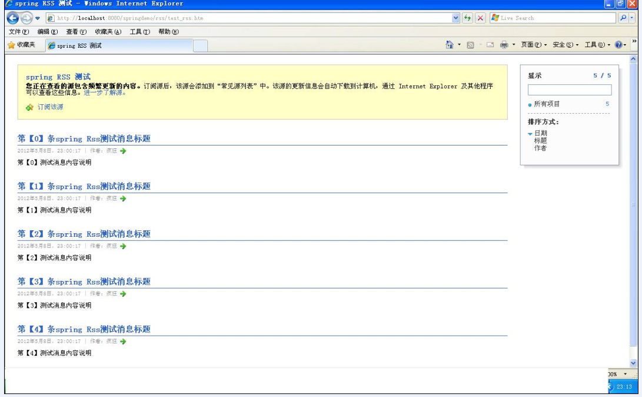Click the scroll up arrow of page scrollbar
Image resolution: width=642 pixels, height=397 pixels.
633,59
